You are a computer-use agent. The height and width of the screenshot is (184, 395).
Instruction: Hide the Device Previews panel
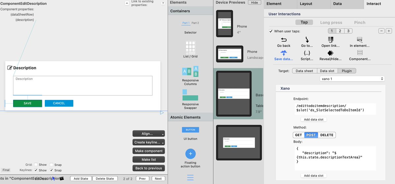point(254,2)
